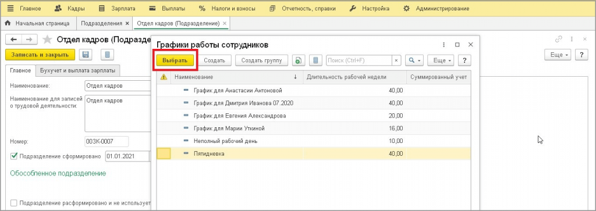Switch to Бухучет и выплата зарплаты tab
This screenshot has height=211, width=596.
[x=78, y=70]
